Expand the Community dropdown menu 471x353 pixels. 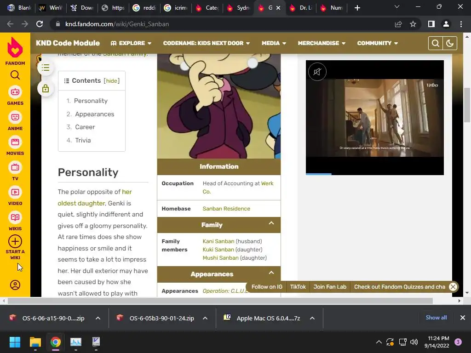(378, 43)
